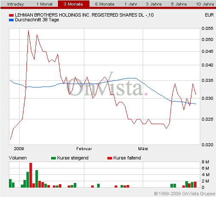
Task: Click the LEHMAN BROTHERS HOLDINGS legend text
Action: coord(84,15)
